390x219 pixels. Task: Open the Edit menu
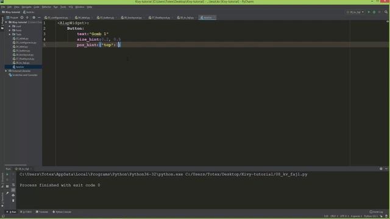click(x=10, y=7)
